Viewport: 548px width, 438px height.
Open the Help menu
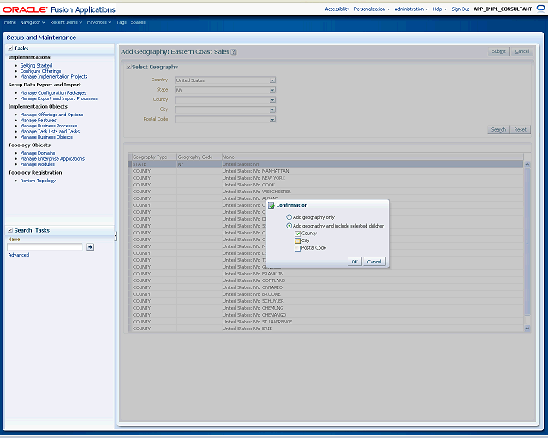tap(439, 9)
